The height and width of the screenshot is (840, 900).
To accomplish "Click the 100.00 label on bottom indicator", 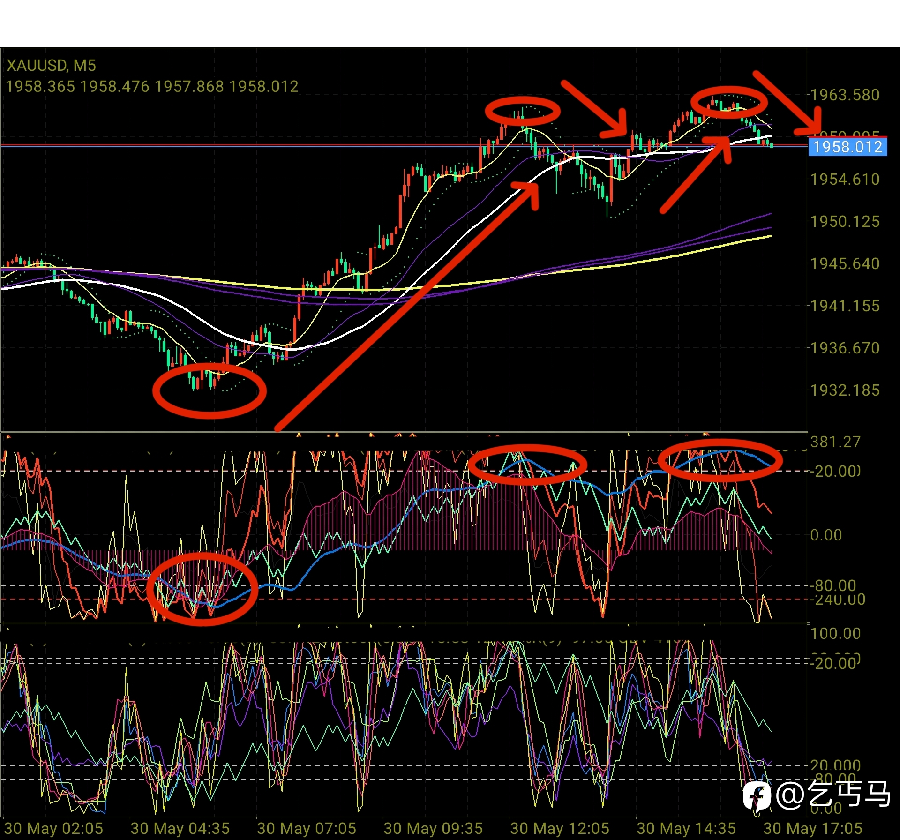I will pyautogui.click(x=835, y=634).
